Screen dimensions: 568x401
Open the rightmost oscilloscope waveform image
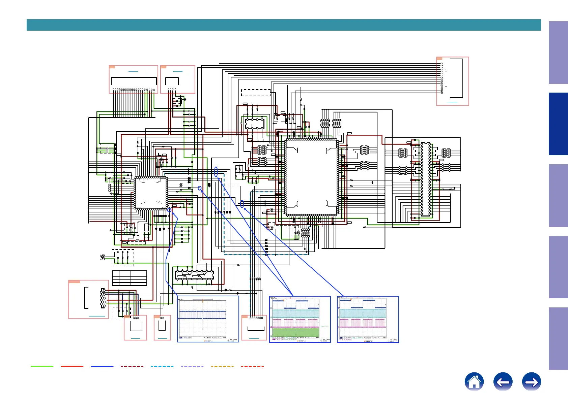pos(368,319)
